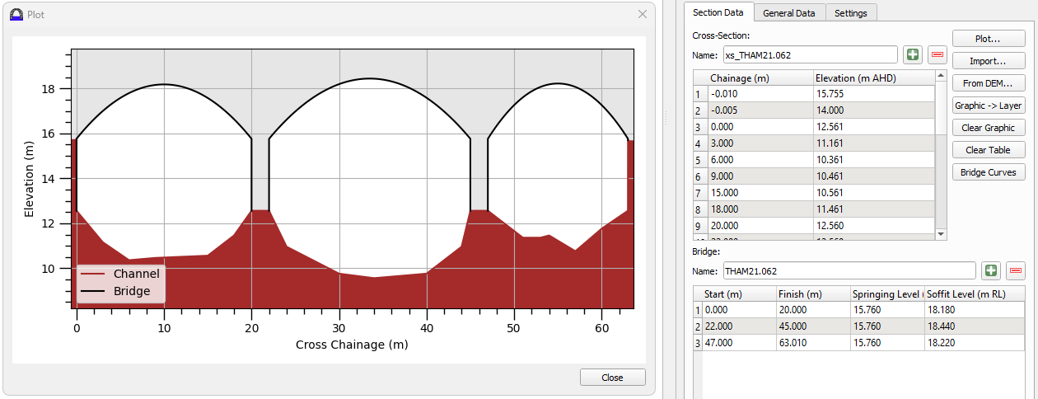1038x399 pixels.
Task: Switch to the General Data tab
Action: point(788,13)
